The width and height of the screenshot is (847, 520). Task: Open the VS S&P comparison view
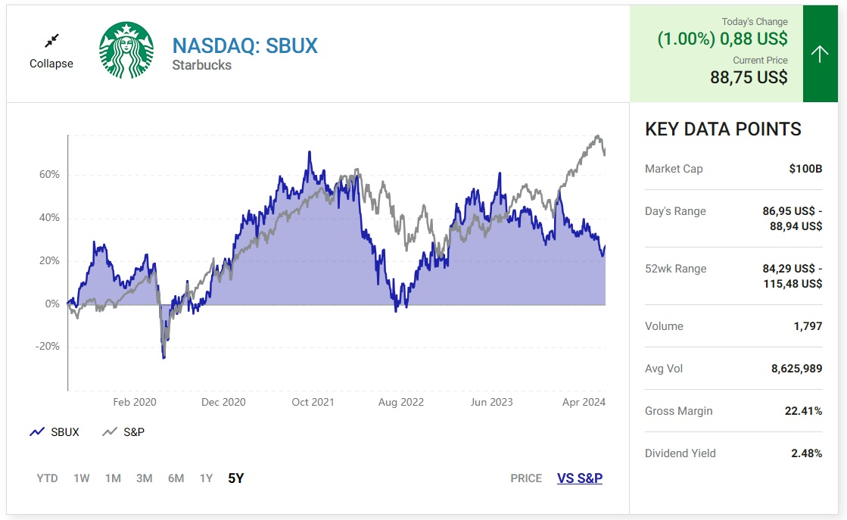point(580,478)
